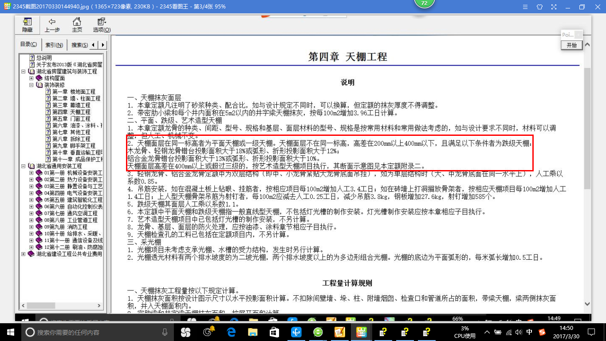Expand the 05第五册 建筑智能化 node
Image resolution: width=606 pixels, height=341 pixels.
pos(31,200)
